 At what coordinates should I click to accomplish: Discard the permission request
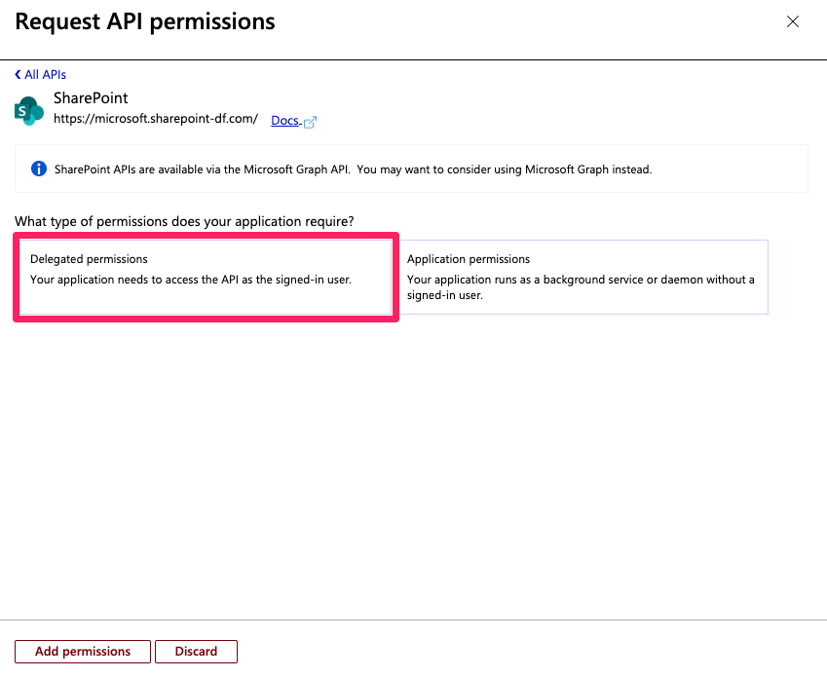click(x=196, y=652)
